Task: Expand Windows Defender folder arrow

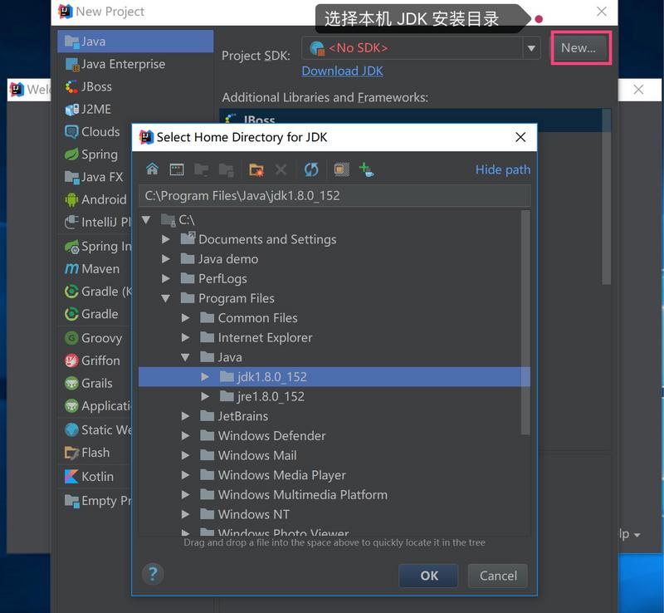Action: (x=185, y=436)
